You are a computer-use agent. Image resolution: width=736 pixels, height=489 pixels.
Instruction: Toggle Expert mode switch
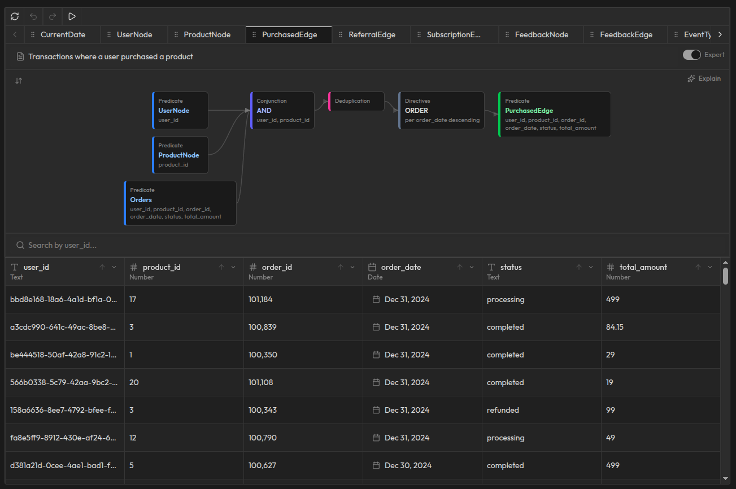pos(691,55)
